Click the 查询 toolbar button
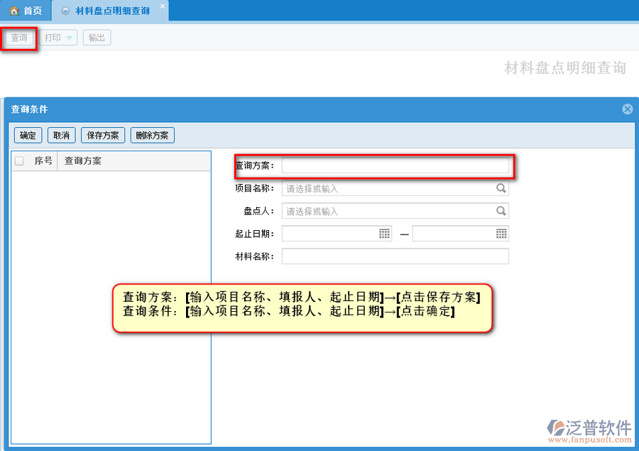Screen dimensions: 639x451 point(19,38)
